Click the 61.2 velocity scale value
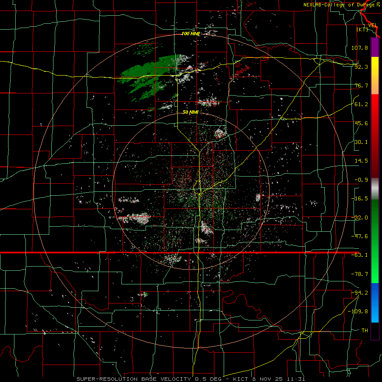382x382 pixels. point(361,104)
